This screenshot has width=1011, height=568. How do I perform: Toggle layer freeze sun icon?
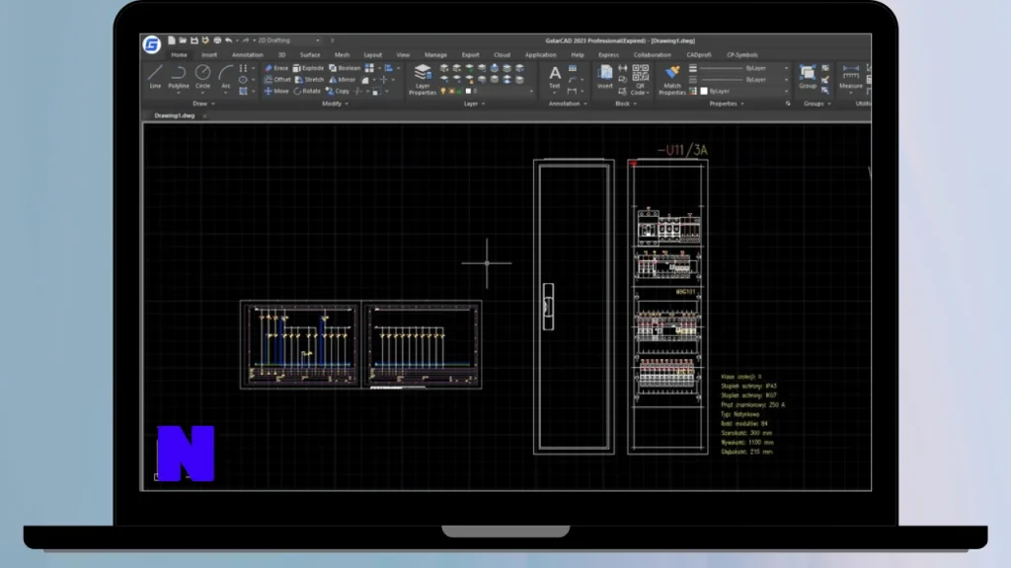pyautogui.click(x=451, y=92)
